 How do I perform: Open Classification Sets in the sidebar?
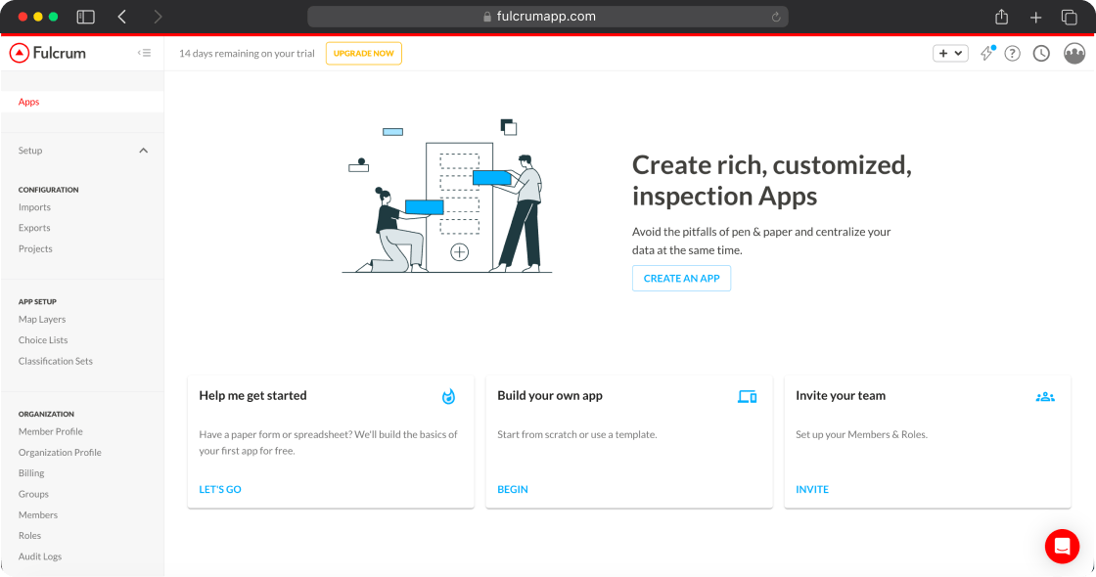tap(55, 361)
